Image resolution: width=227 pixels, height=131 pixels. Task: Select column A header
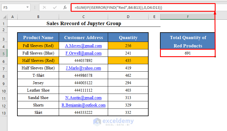click(x=13, y=17)
